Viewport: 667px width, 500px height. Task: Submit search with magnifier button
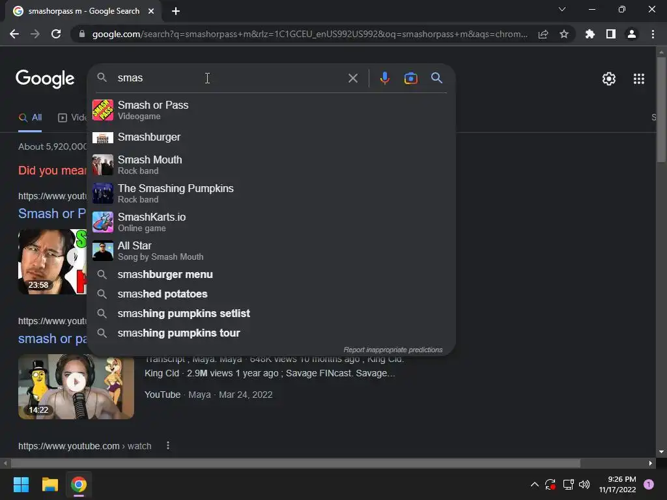[437, 78]
